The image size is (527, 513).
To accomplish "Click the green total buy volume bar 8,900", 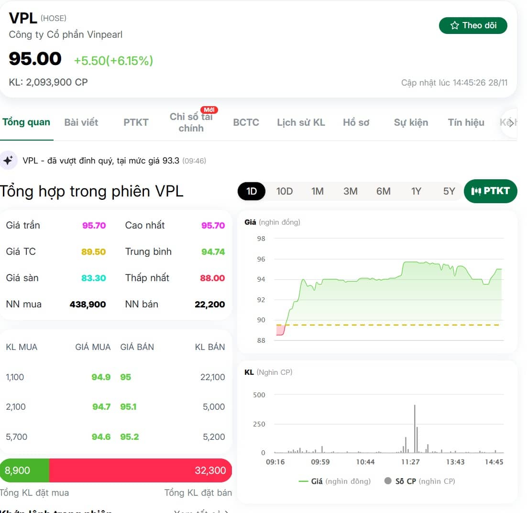I will (x=24, y=470).
